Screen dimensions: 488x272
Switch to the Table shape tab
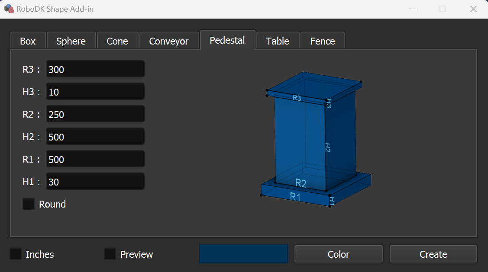(278, 41)
